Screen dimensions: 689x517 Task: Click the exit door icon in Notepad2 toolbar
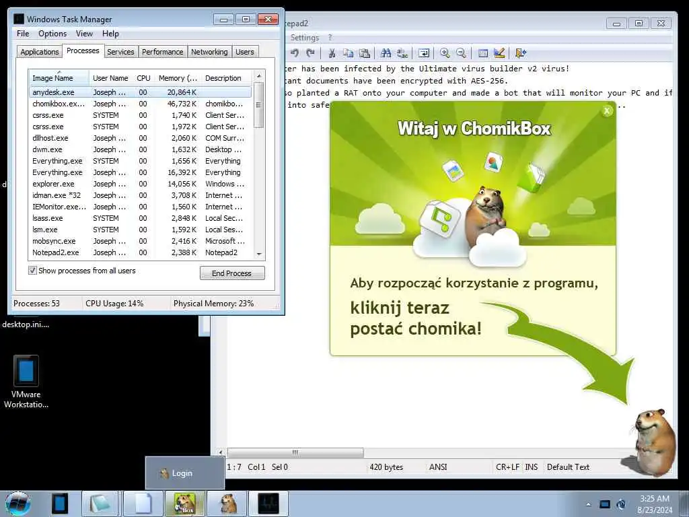coord(521,53)
